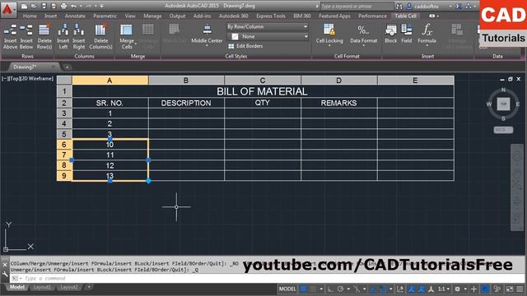Viewport: 527px width, 296px height.
Task: Switch to the Layout1 tab
Action: click(x=42, y=287)
